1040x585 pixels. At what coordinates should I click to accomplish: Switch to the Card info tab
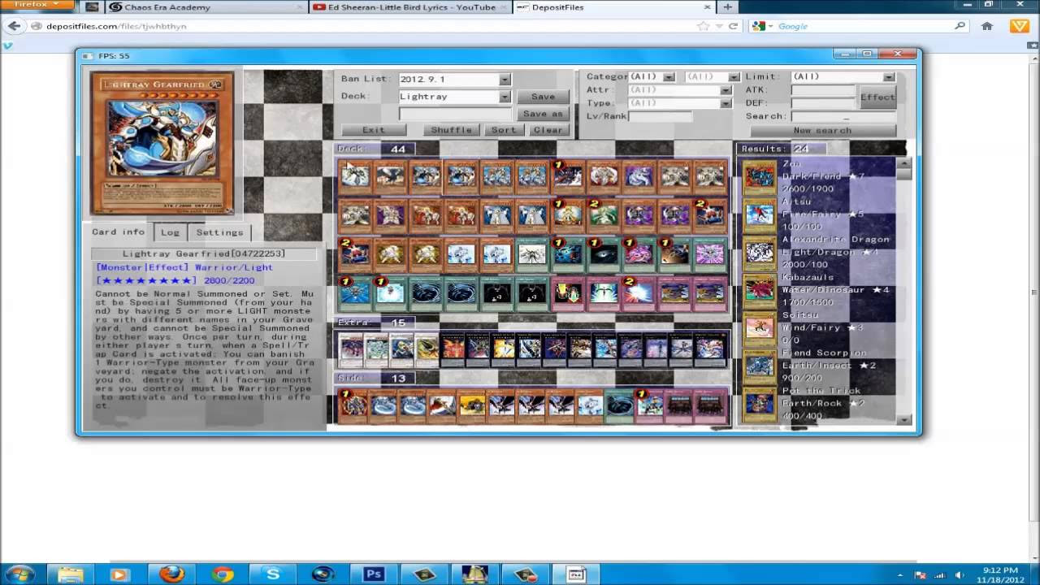pyautogui.click(x=118, y=232)
